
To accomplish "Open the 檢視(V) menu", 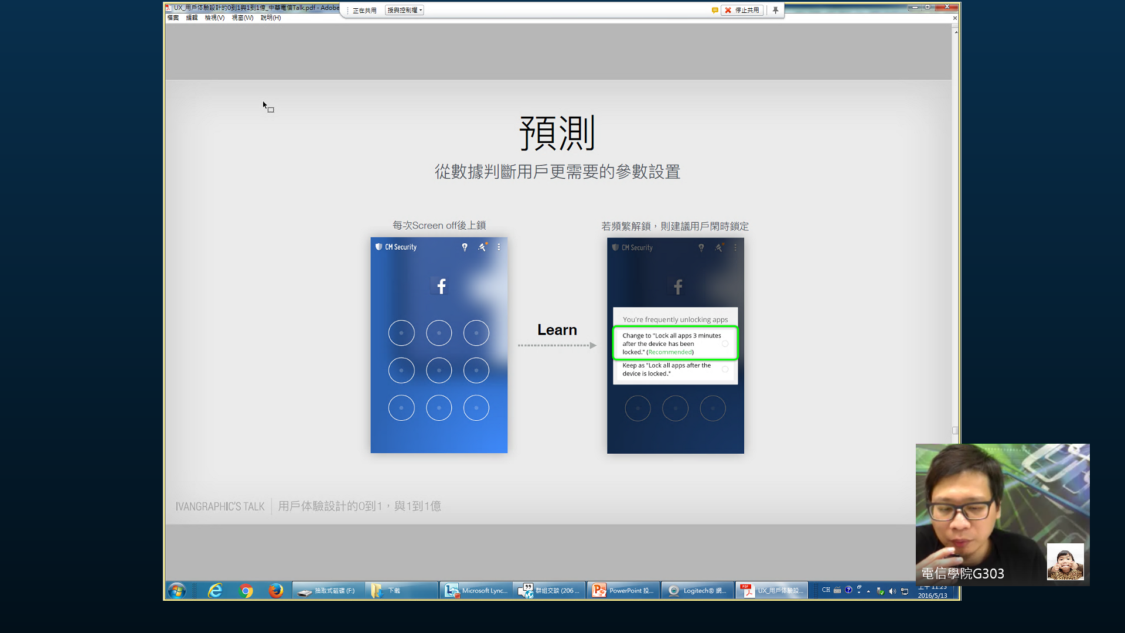I will click(x=214, y=18).
